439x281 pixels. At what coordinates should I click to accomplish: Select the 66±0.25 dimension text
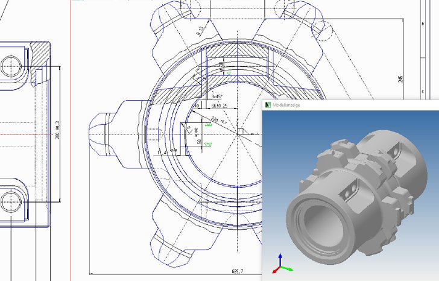(219, 106)
